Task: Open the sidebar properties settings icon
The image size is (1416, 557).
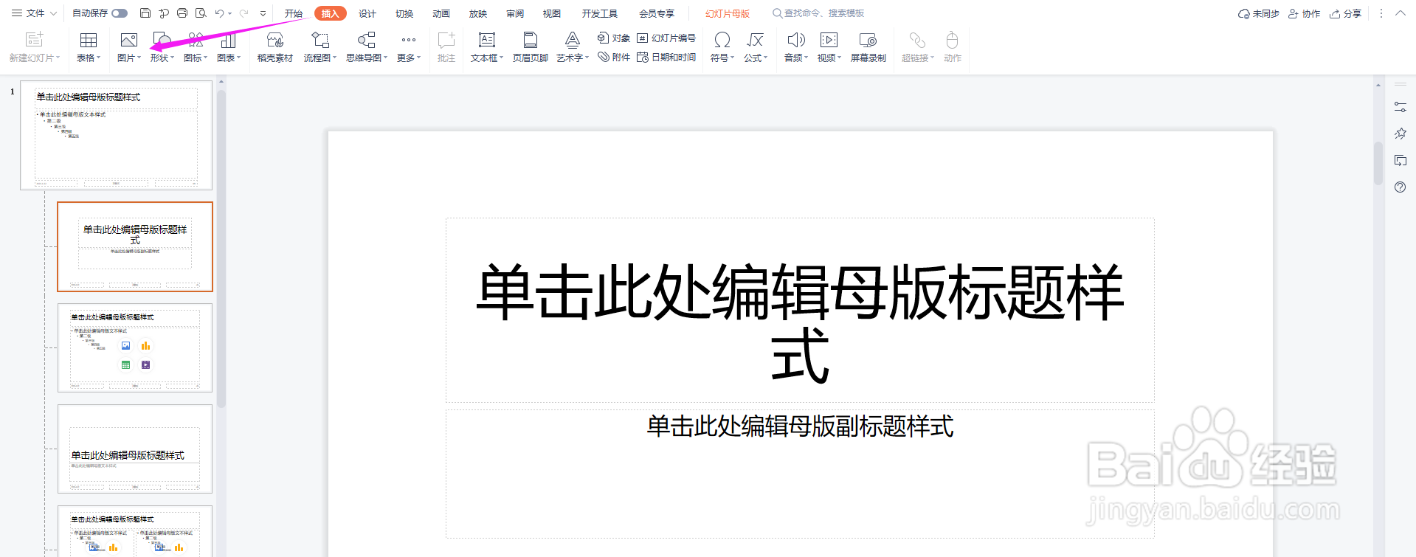Action: (1400, 107)
